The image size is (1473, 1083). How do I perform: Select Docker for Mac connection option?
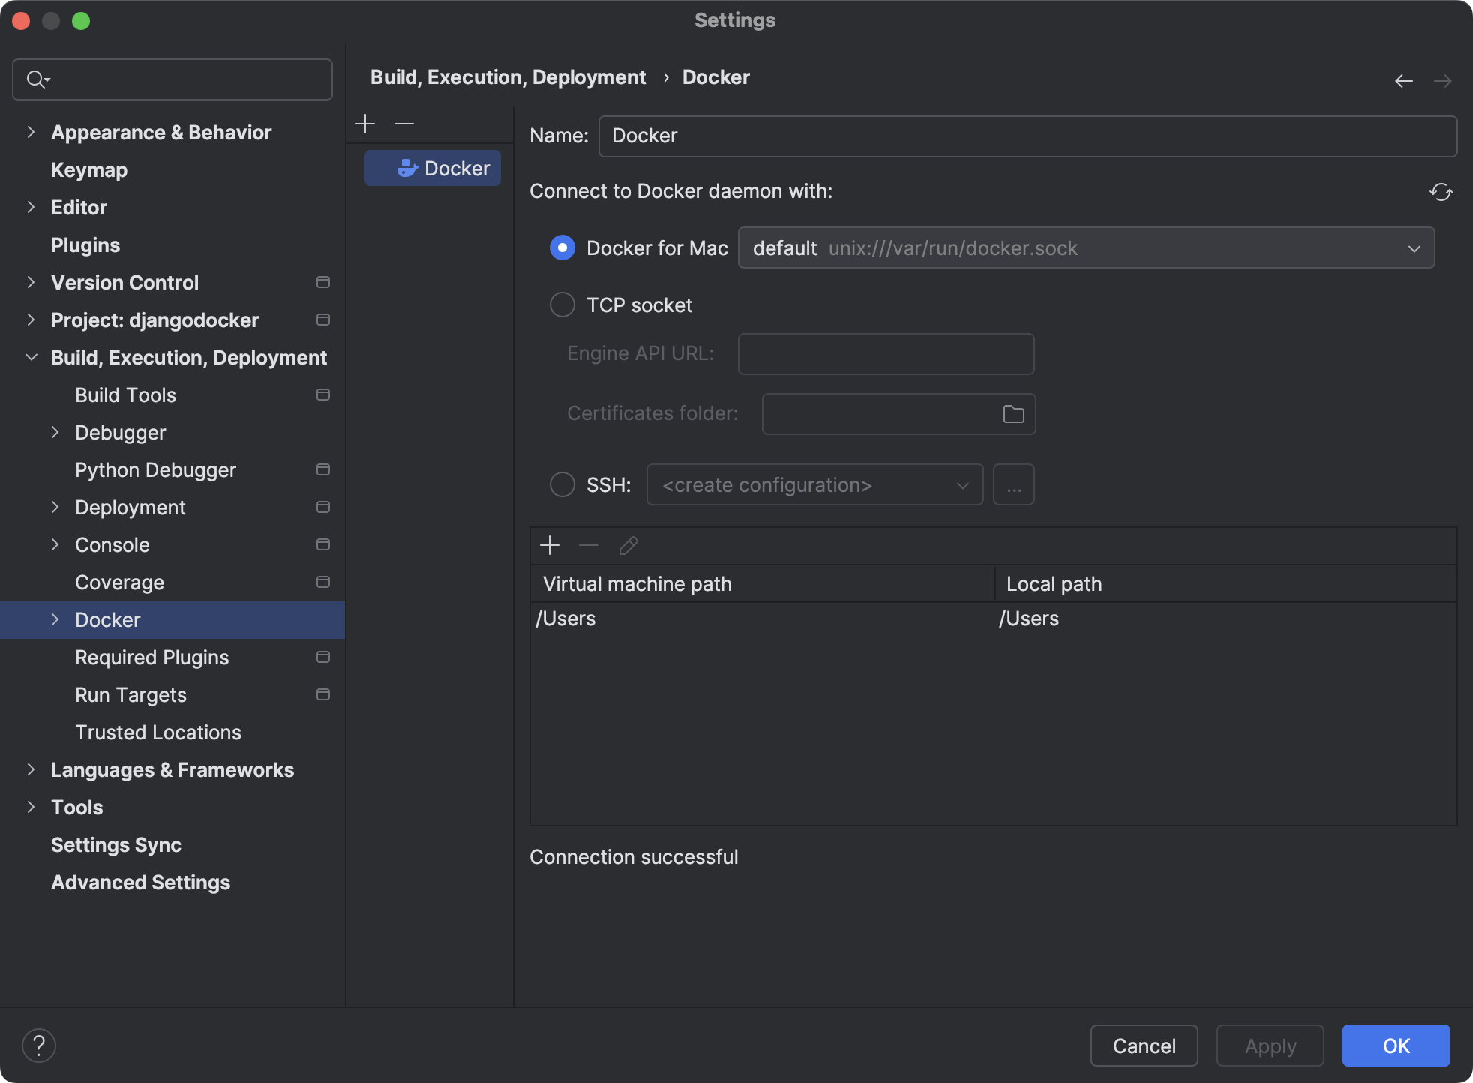coord(562,247)
